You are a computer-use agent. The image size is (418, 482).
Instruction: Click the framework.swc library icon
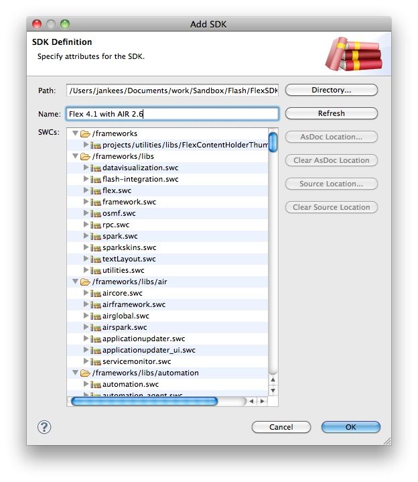click(96, 202)
